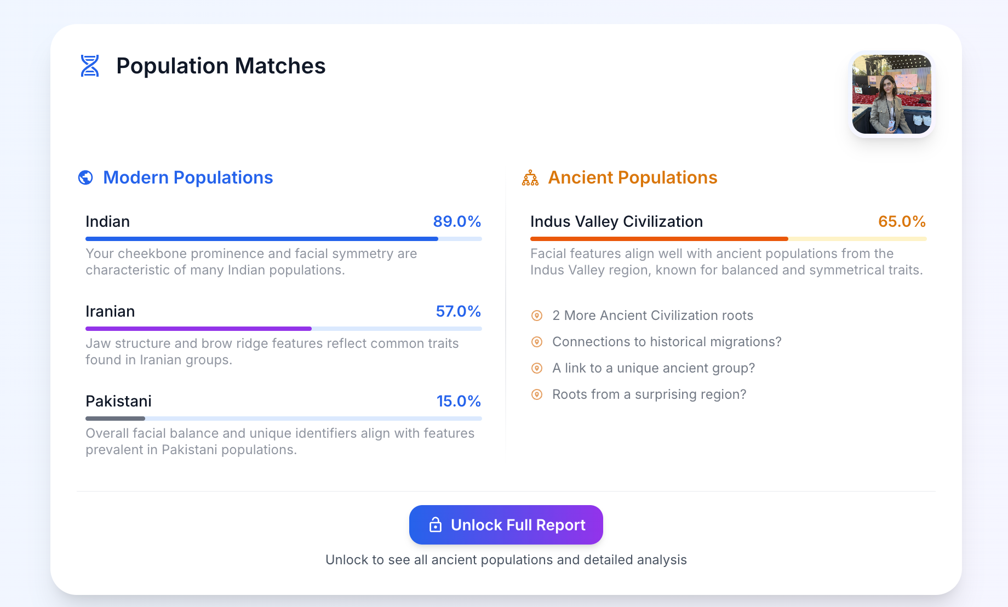Click pin icon beside Roots from a surprising region
The height and width of the screenshot is (607, 1008).
(x=537, y=394)
